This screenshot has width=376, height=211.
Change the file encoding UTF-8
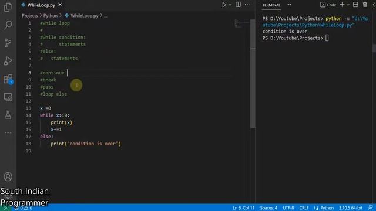click(x=288, y=208)
